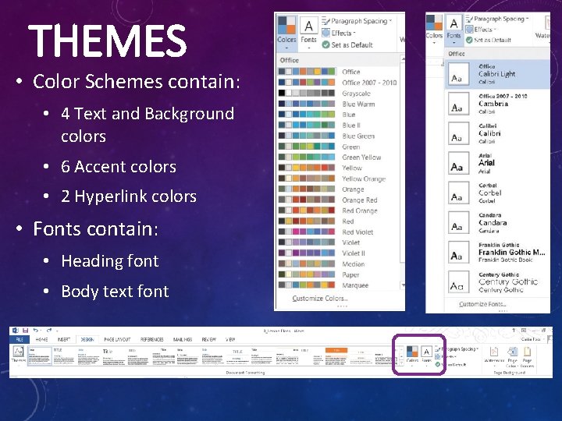
Task: Select the Office Calibri Light font theme
Action: (x=497, y=74)
